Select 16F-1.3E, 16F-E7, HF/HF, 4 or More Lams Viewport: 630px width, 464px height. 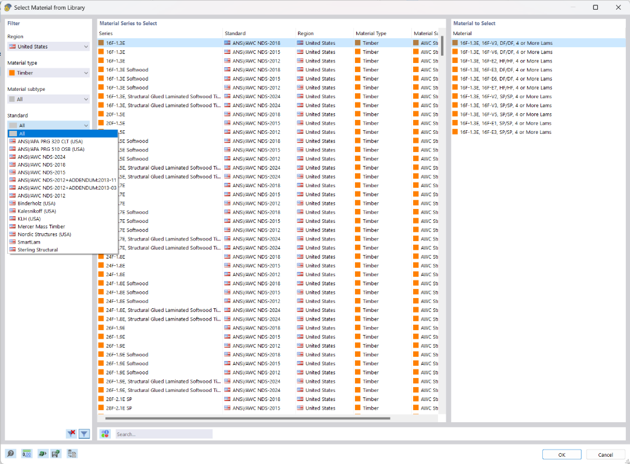(539, 88)
